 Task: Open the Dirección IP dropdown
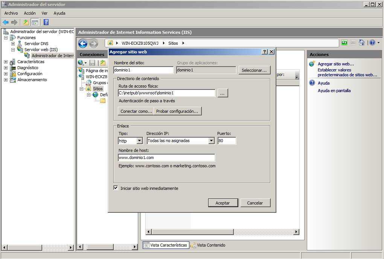(x=211, y=141)
